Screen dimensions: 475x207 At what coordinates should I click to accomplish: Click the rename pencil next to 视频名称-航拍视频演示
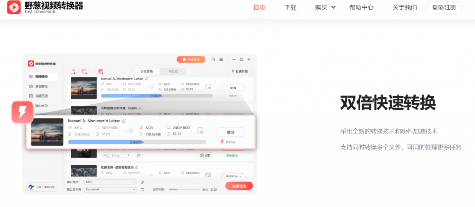coord(137,167)
